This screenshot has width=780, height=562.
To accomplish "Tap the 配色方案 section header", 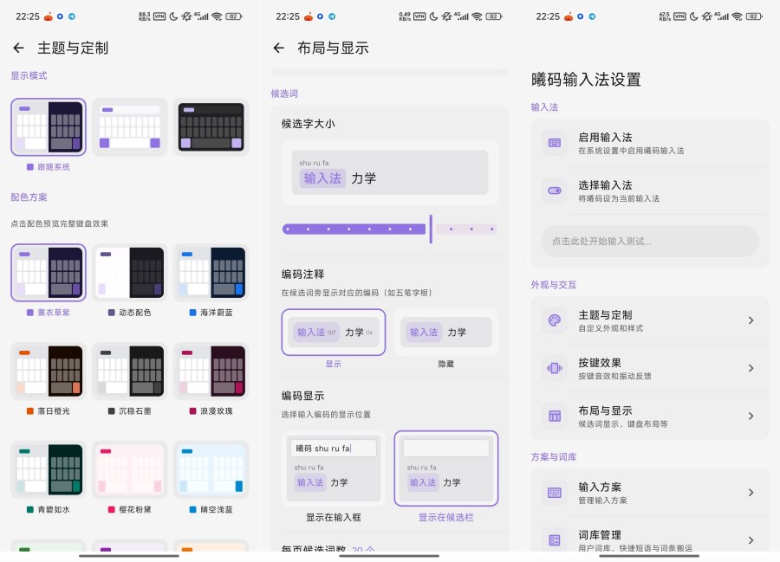I will point(29,197).
